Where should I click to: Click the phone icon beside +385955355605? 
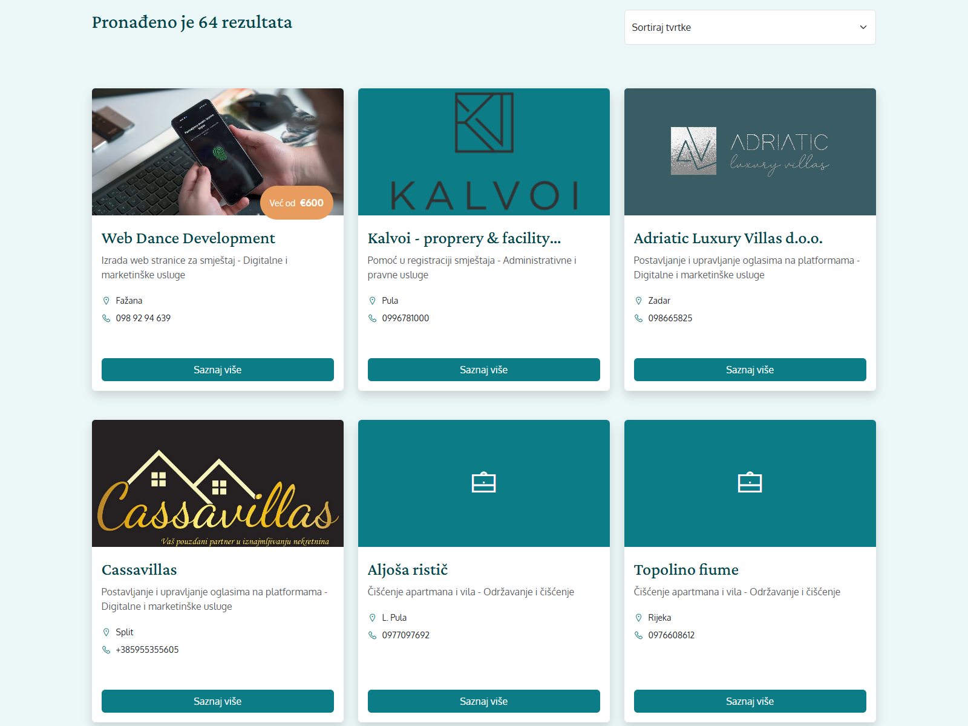pos(106,650)
